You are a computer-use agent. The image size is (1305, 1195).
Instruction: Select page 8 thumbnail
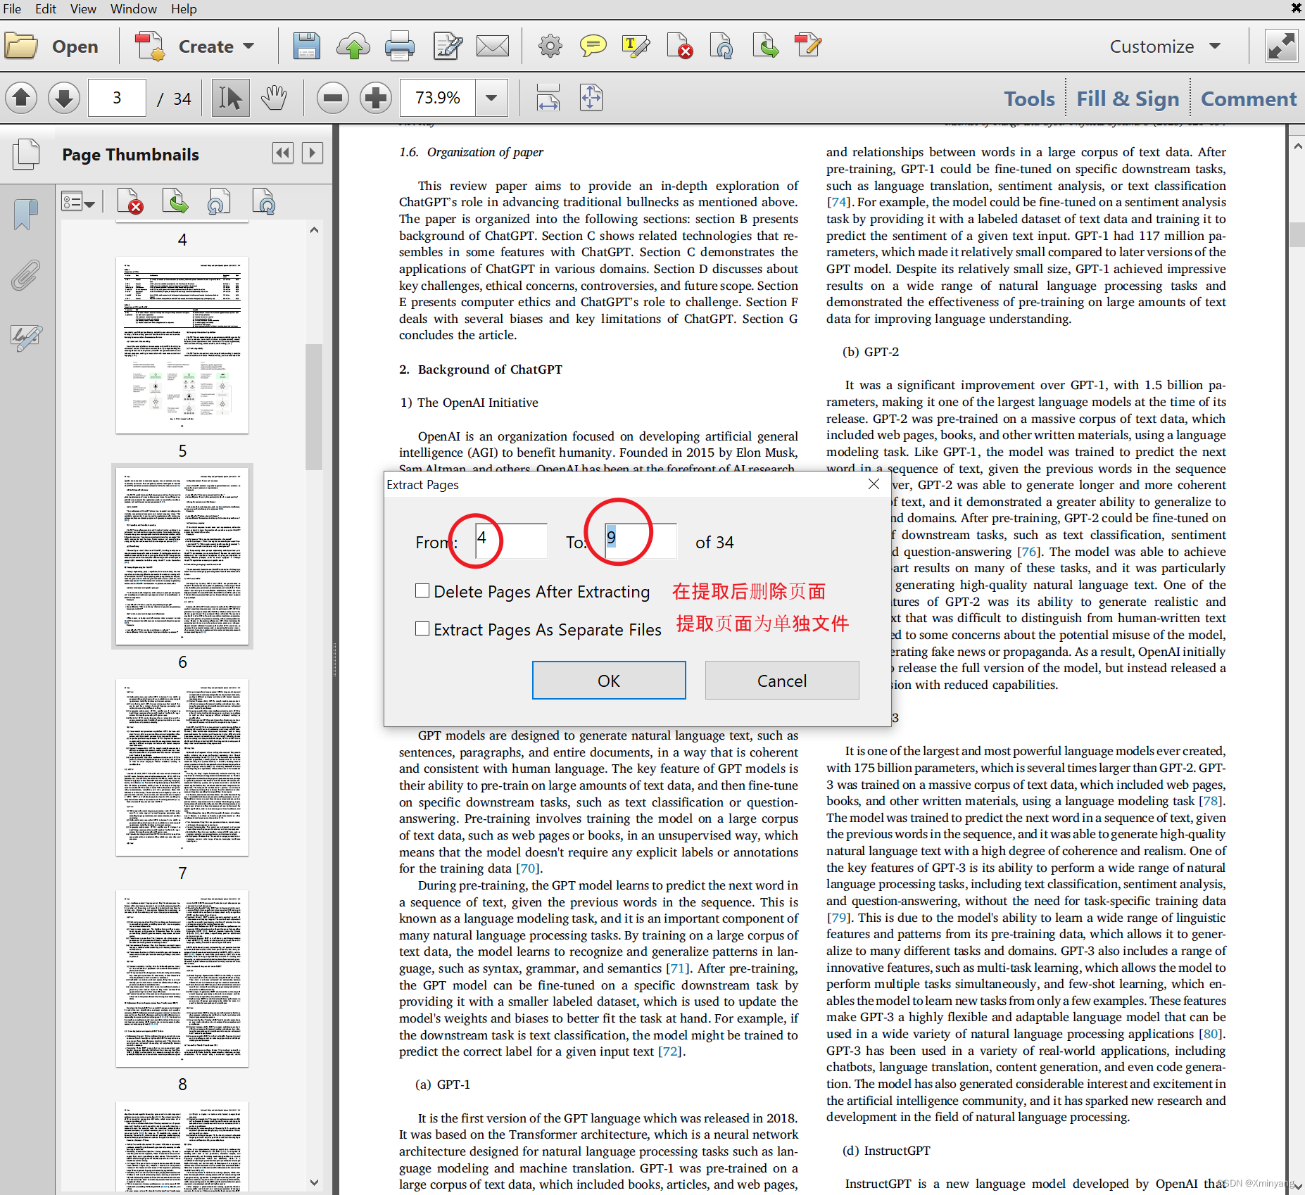pyautogui.click(x=182, y=978)
